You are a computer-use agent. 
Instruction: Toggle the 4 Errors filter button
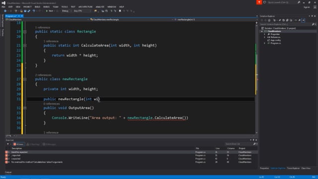coord(19,144)
